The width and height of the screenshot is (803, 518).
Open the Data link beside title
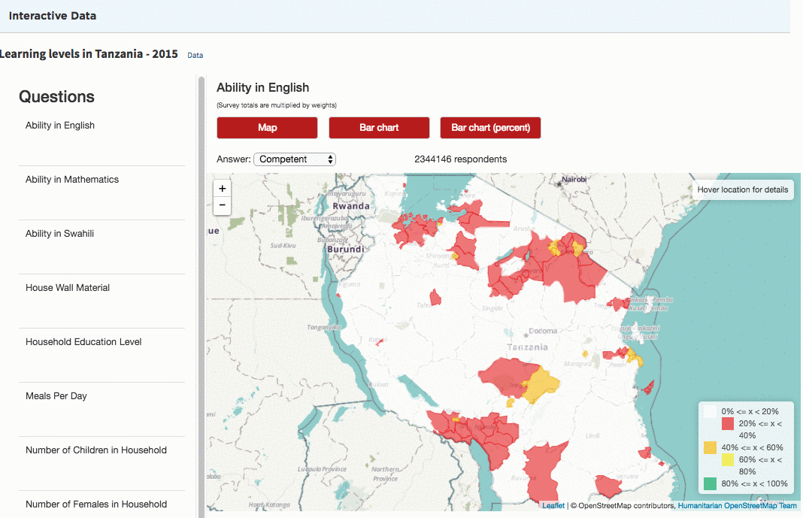195,56
